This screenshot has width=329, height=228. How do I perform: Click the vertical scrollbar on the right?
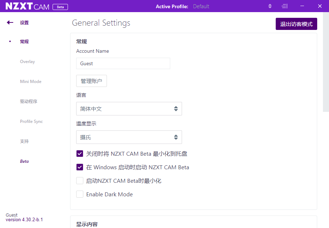click(x=326, y=62)
